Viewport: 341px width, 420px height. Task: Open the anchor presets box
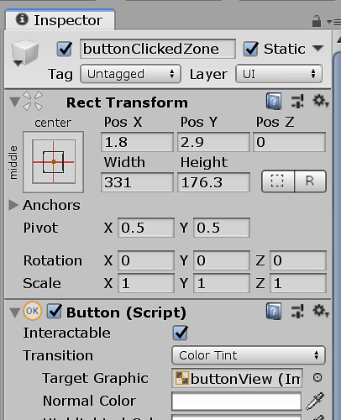click(54, 162)
